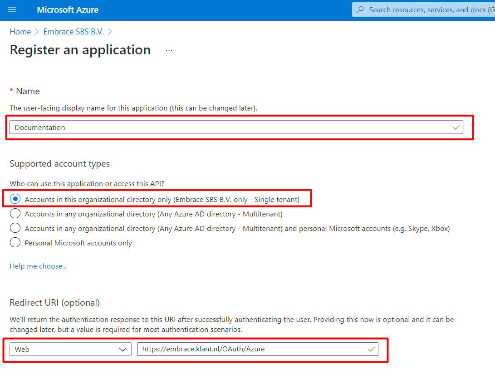The image size is (495, 379).
Task: Open the Web platform dropdown
Action: click(70, 349)
